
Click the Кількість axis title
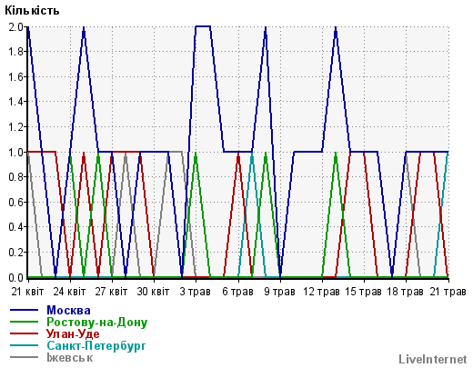coord(32,11)
